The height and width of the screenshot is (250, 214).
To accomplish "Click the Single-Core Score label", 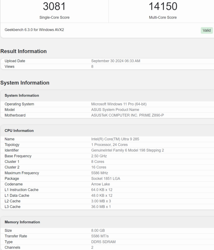I will pyautogui.click(x=54, y=17).
